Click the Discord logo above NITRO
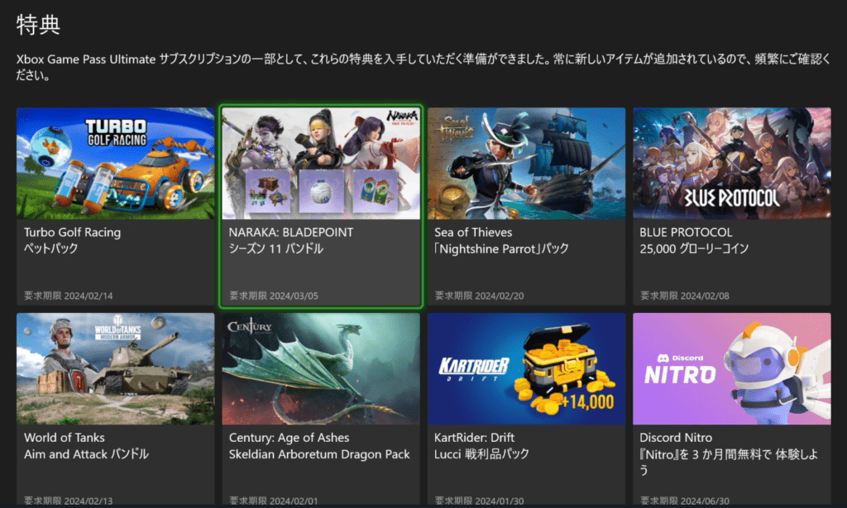Screen dimensions: 847x508 pyautogui.click(x=680, y=358)
